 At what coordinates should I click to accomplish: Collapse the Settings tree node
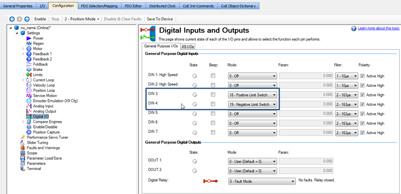point(17,33)
